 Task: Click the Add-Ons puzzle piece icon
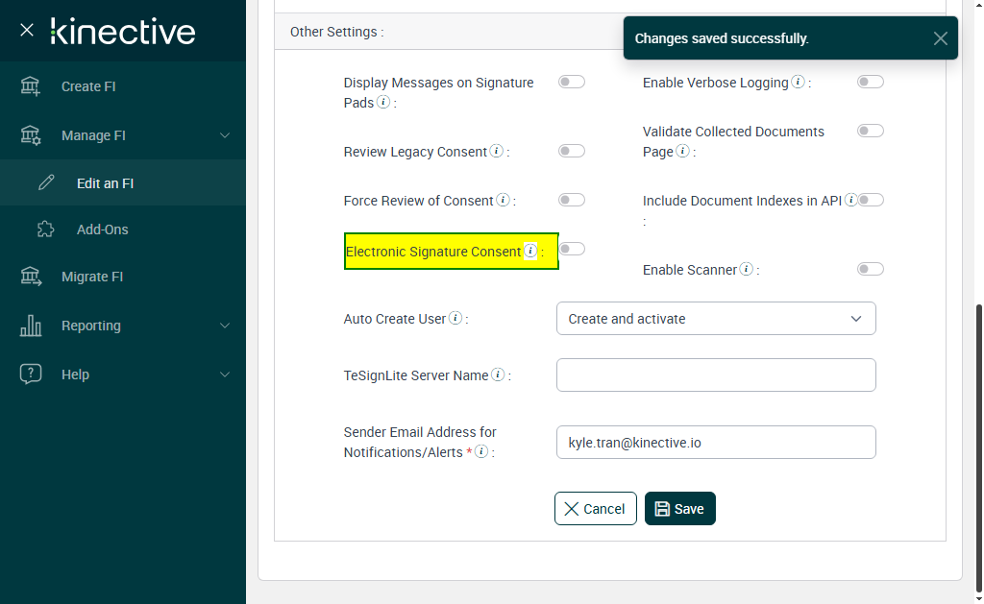45,230
